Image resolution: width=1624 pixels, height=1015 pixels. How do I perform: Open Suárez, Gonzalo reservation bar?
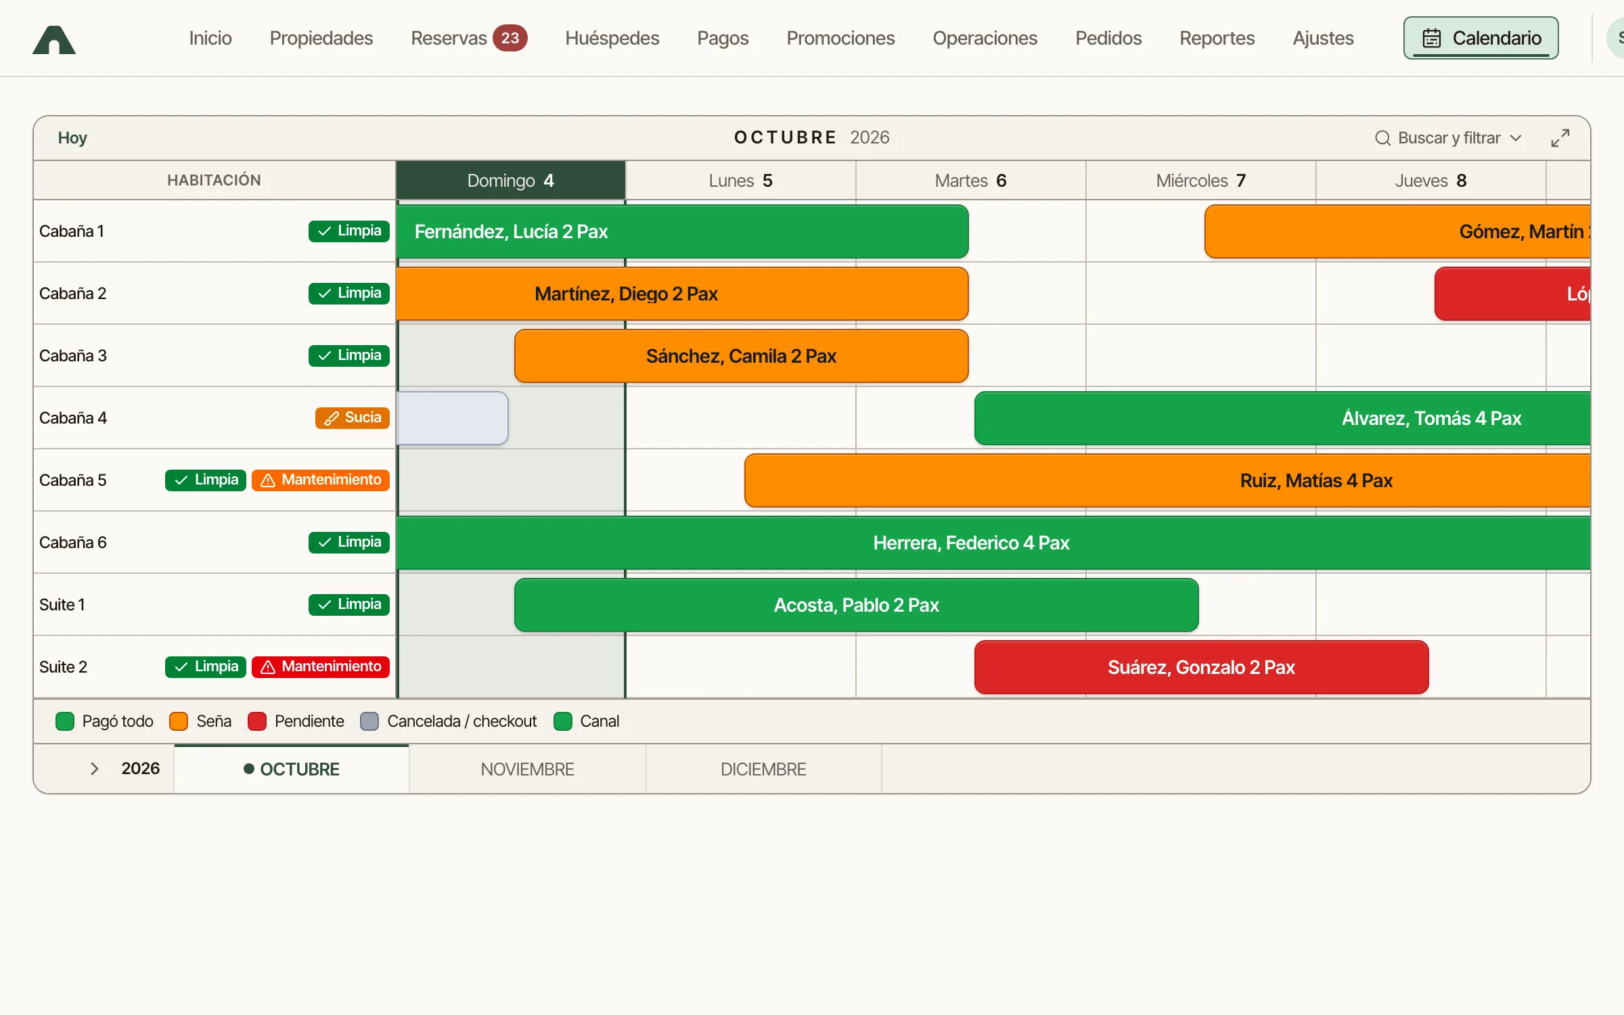[x=1201, y=667]
